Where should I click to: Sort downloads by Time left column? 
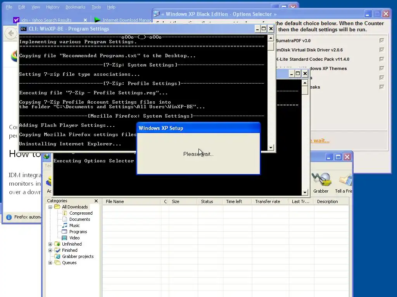click(x=237, y=201)
